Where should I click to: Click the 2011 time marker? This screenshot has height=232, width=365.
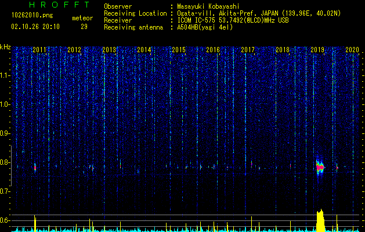tap(39, 49)
